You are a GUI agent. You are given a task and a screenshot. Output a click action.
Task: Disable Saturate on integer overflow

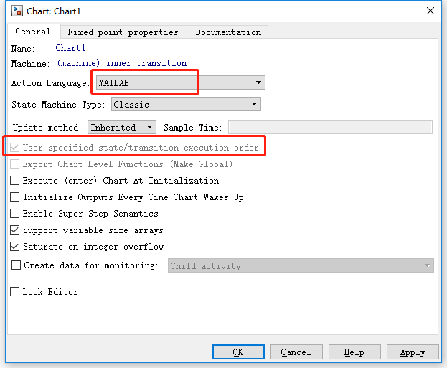click(15, 247)
